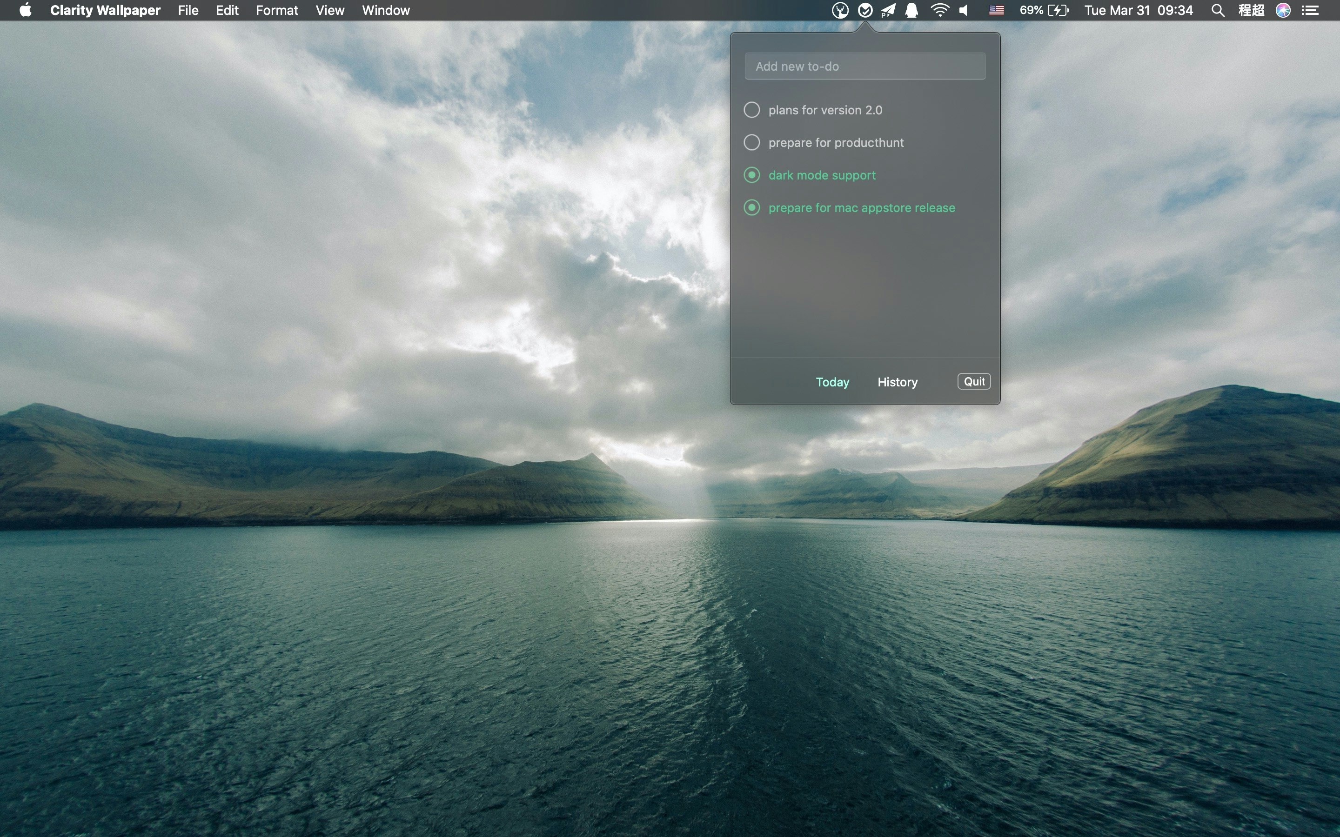Uncheck 'prepare for mac appstore release'
The width and height of the screenshot is (1340, 837).
click(751, 207)
